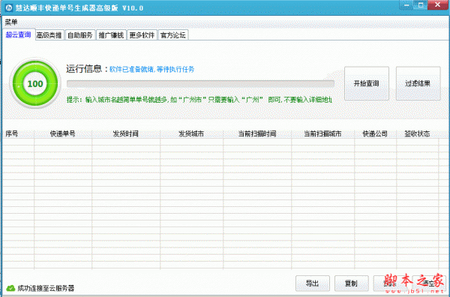Click the 软件已准备就绪 status message
450x297 pixels.
pyautogui.click(x=151, y=69)
